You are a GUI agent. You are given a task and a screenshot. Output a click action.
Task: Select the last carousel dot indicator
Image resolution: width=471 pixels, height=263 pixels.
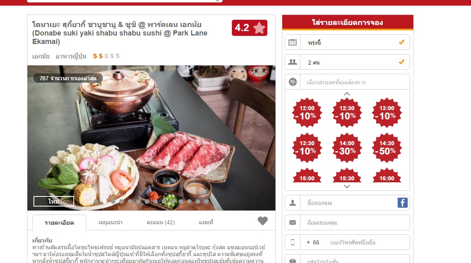(206, 201)
